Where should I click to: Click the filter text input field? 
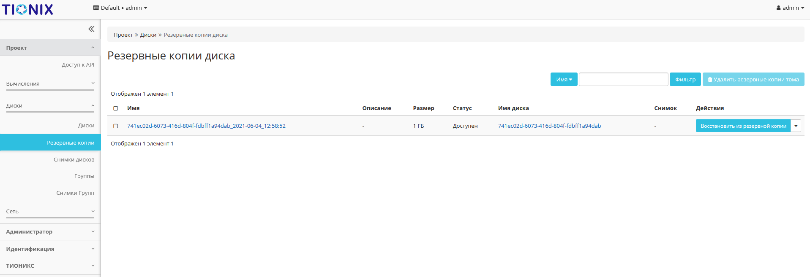623,79
